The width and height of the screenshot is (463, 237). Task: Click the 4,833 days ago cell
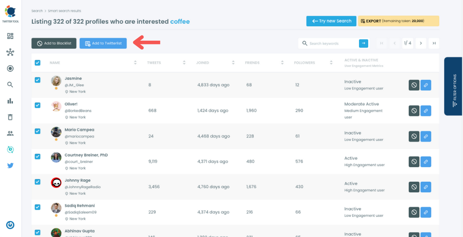click(x=214, y=85)
